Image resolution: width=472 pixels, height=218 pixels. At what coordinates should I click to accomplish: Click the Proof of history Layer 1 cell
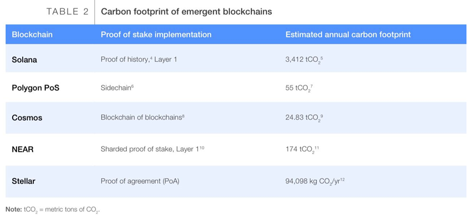(x=139, y=59)
